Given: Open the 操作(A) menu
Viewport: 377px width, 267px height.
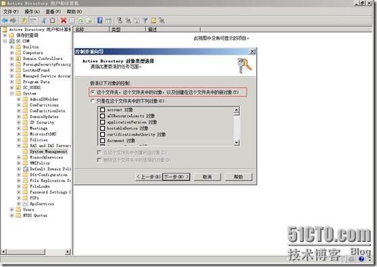Looking at the screenshot, I should point(32,11).
